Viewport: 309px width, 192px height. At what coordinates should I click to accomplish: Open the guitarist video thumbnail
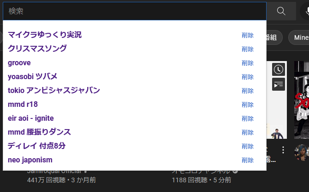click(x=302, y=100)
